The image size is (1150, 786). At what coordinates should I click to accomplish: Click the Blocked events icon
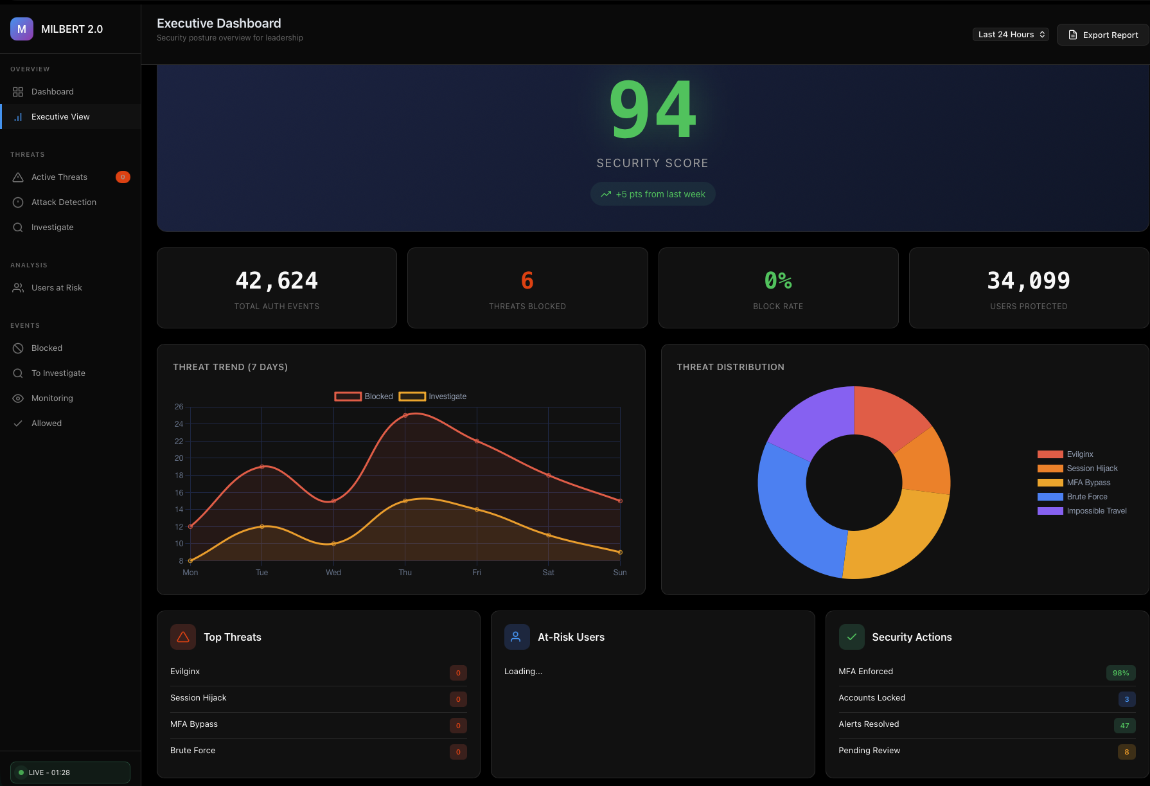coord(17,348)
